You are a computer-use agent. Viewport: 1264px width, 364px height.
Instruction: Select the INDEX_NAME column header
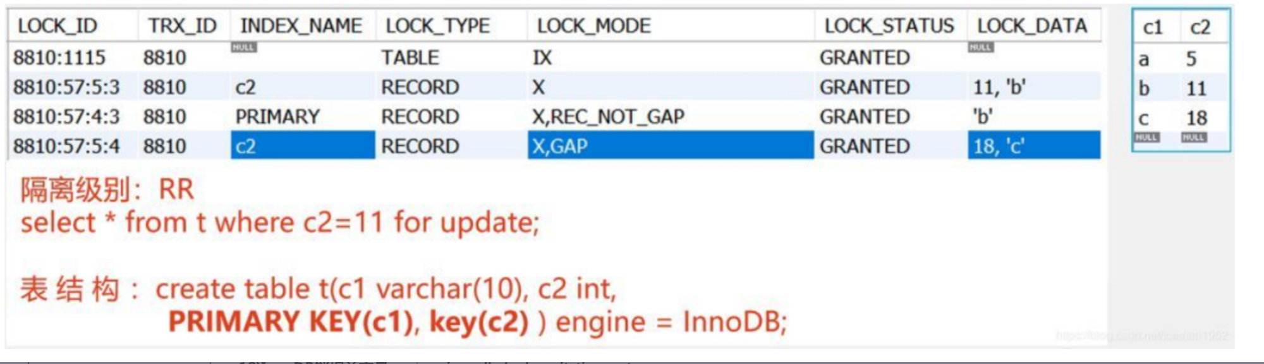(x=301, y=26)
